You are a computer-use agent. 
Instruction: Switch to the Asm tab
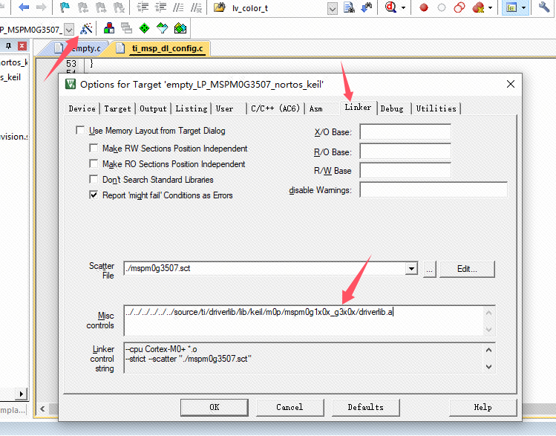click(315, 108)
